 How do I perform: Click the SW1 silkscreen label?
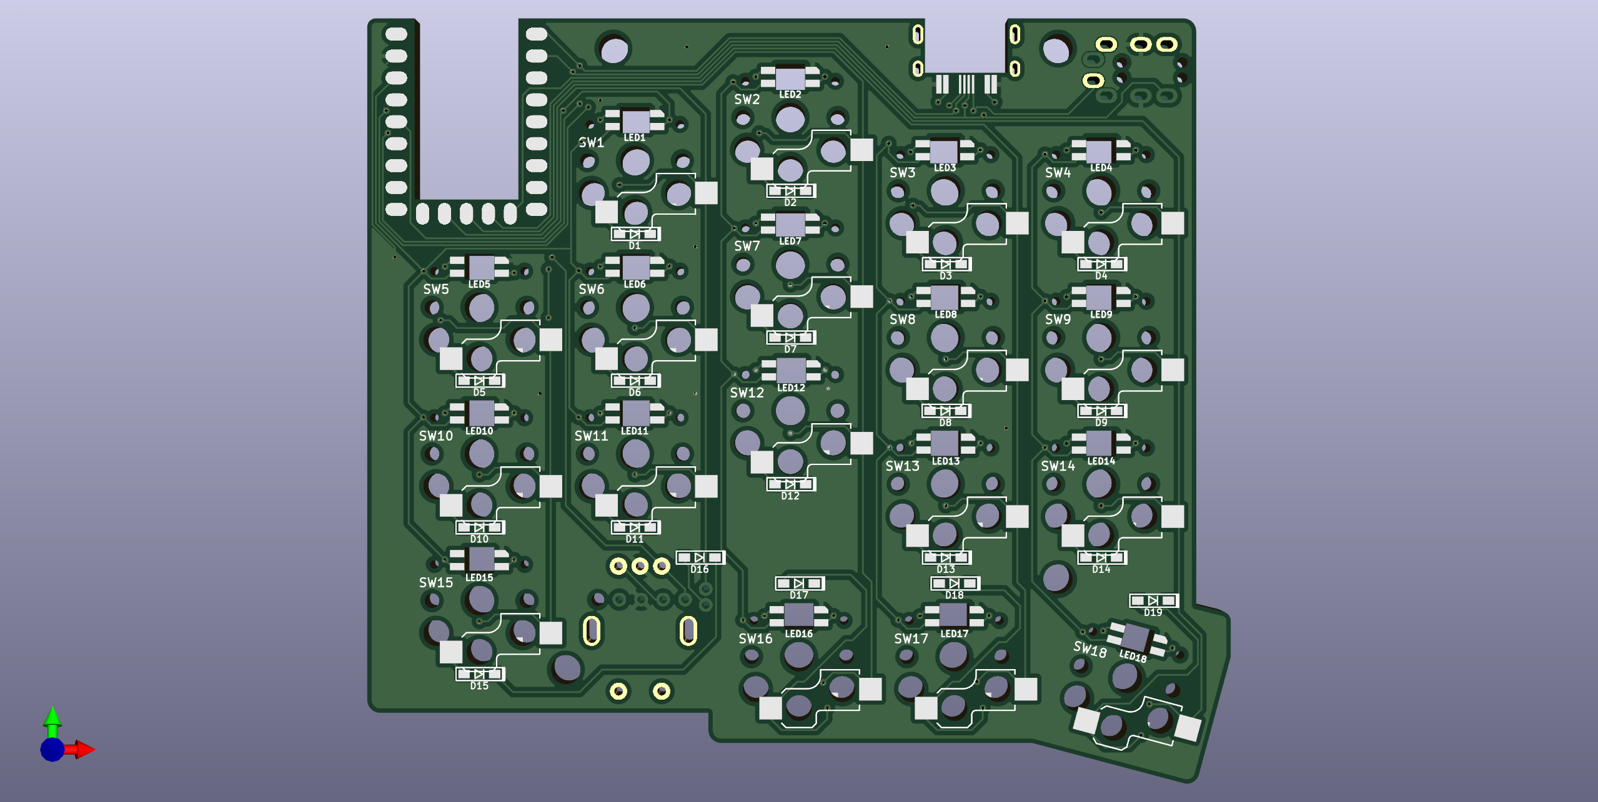pos(591,143)
